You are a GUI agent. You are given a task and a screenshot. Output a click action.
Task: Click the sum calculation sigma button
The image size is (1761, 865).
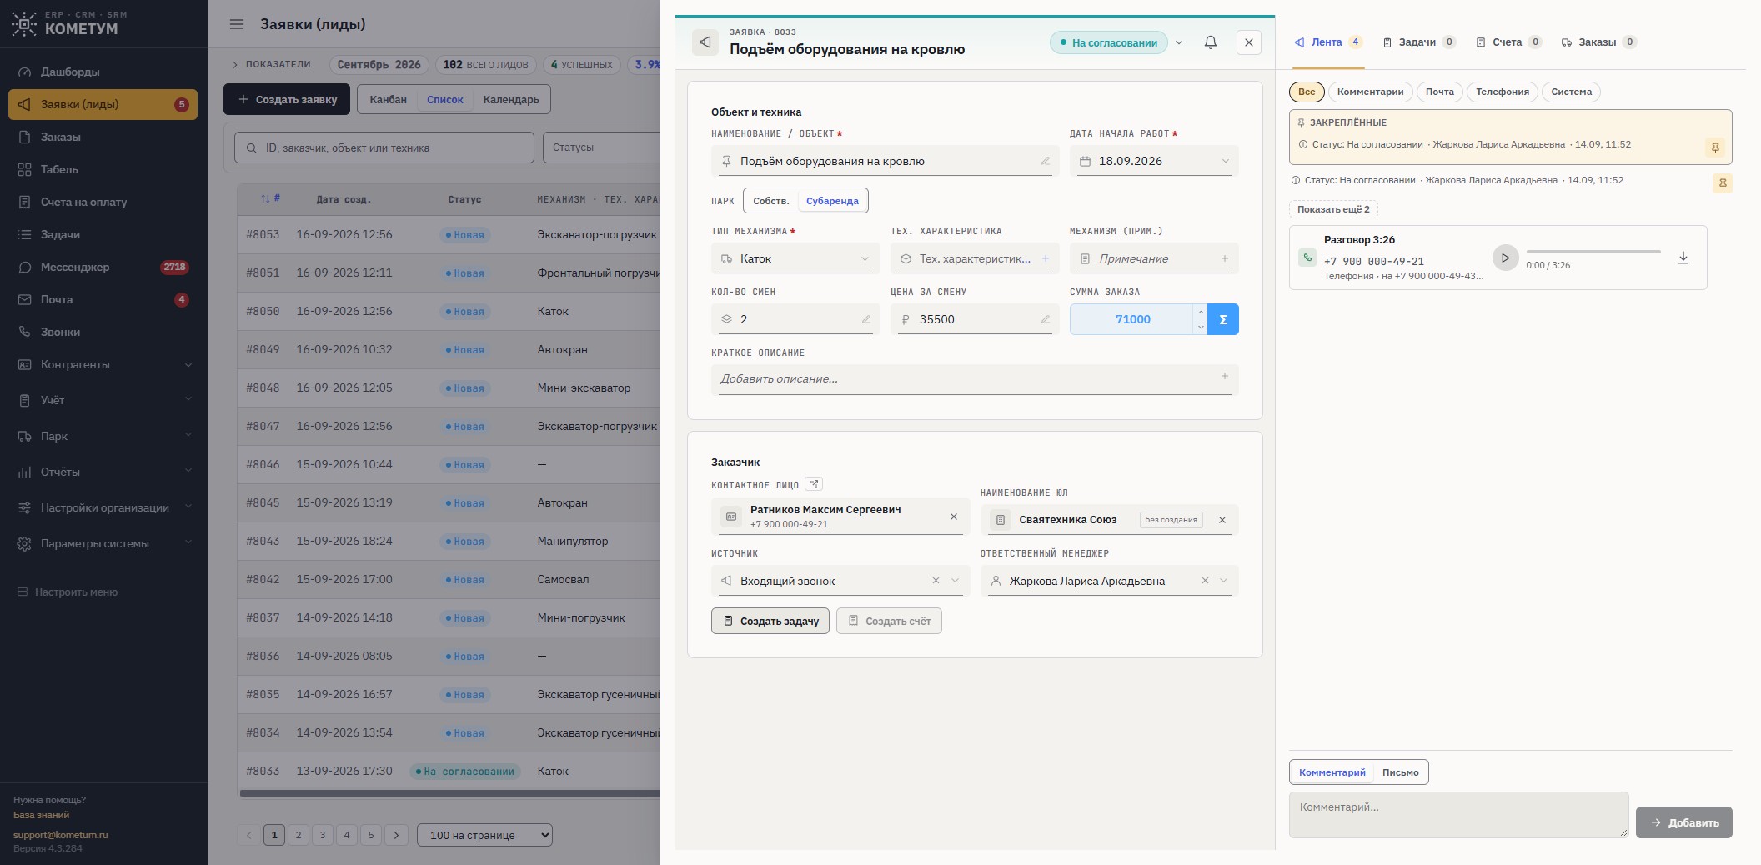pos(1223,319)
